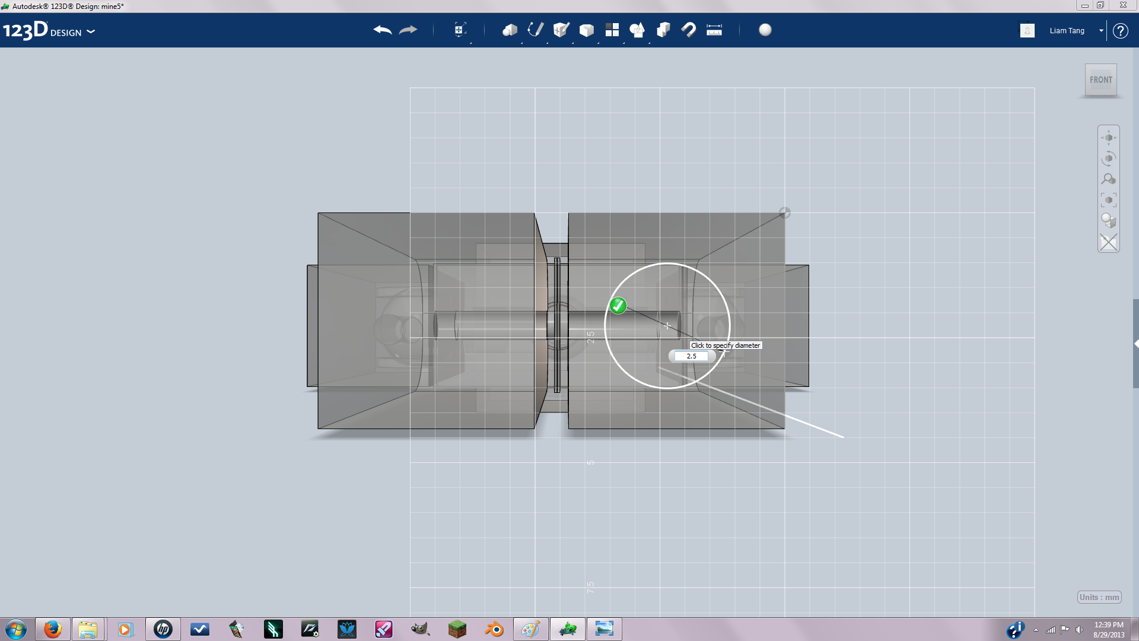Click the volume speaker tray icon
Screen dimensions: 1139x641
click(1079, 630)
